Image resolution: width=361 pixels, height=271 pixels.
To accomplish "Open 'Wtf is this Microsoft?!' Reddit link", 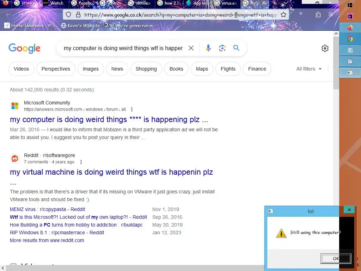I will [x=78, y=217].
